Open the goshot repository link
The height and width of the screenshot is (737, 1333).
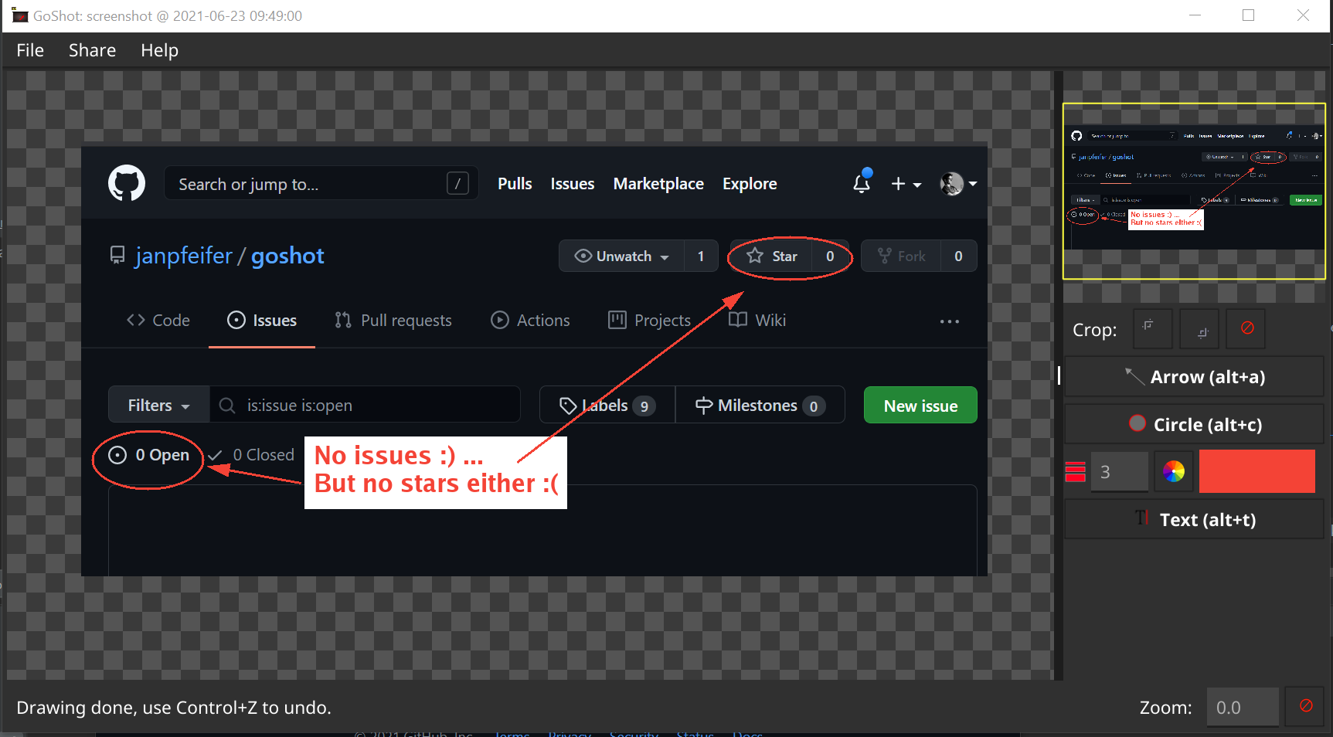coord(287,256)
